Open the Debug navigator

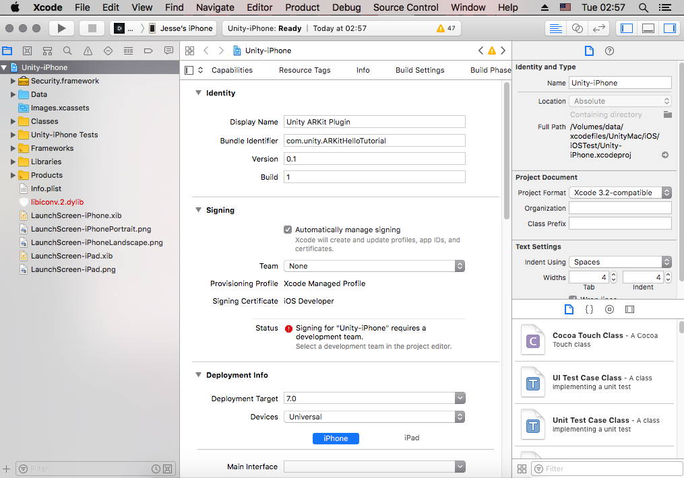[128, 51]
